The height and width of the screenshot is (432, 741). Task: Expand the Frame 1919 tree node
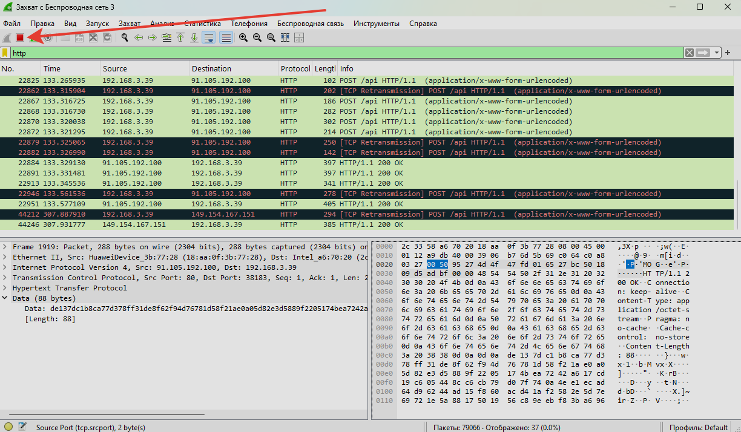(x=5, y=247)
